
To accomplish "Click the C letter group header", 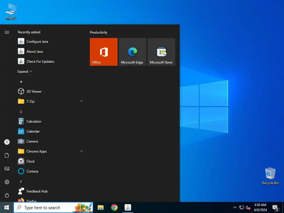I will [x=21, y=112].
